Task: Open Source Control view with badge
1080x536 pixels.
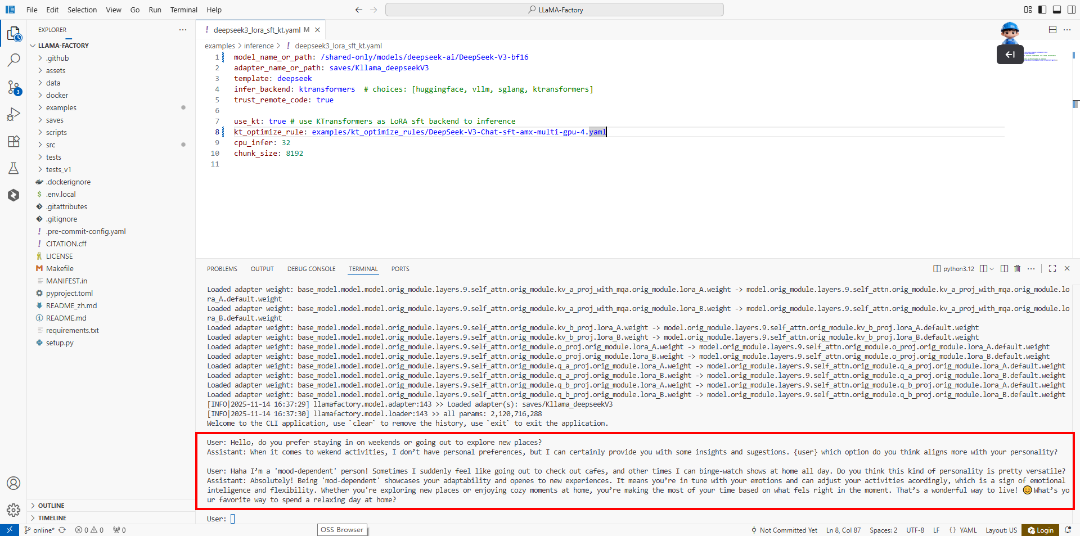Action: pos(13,88)
